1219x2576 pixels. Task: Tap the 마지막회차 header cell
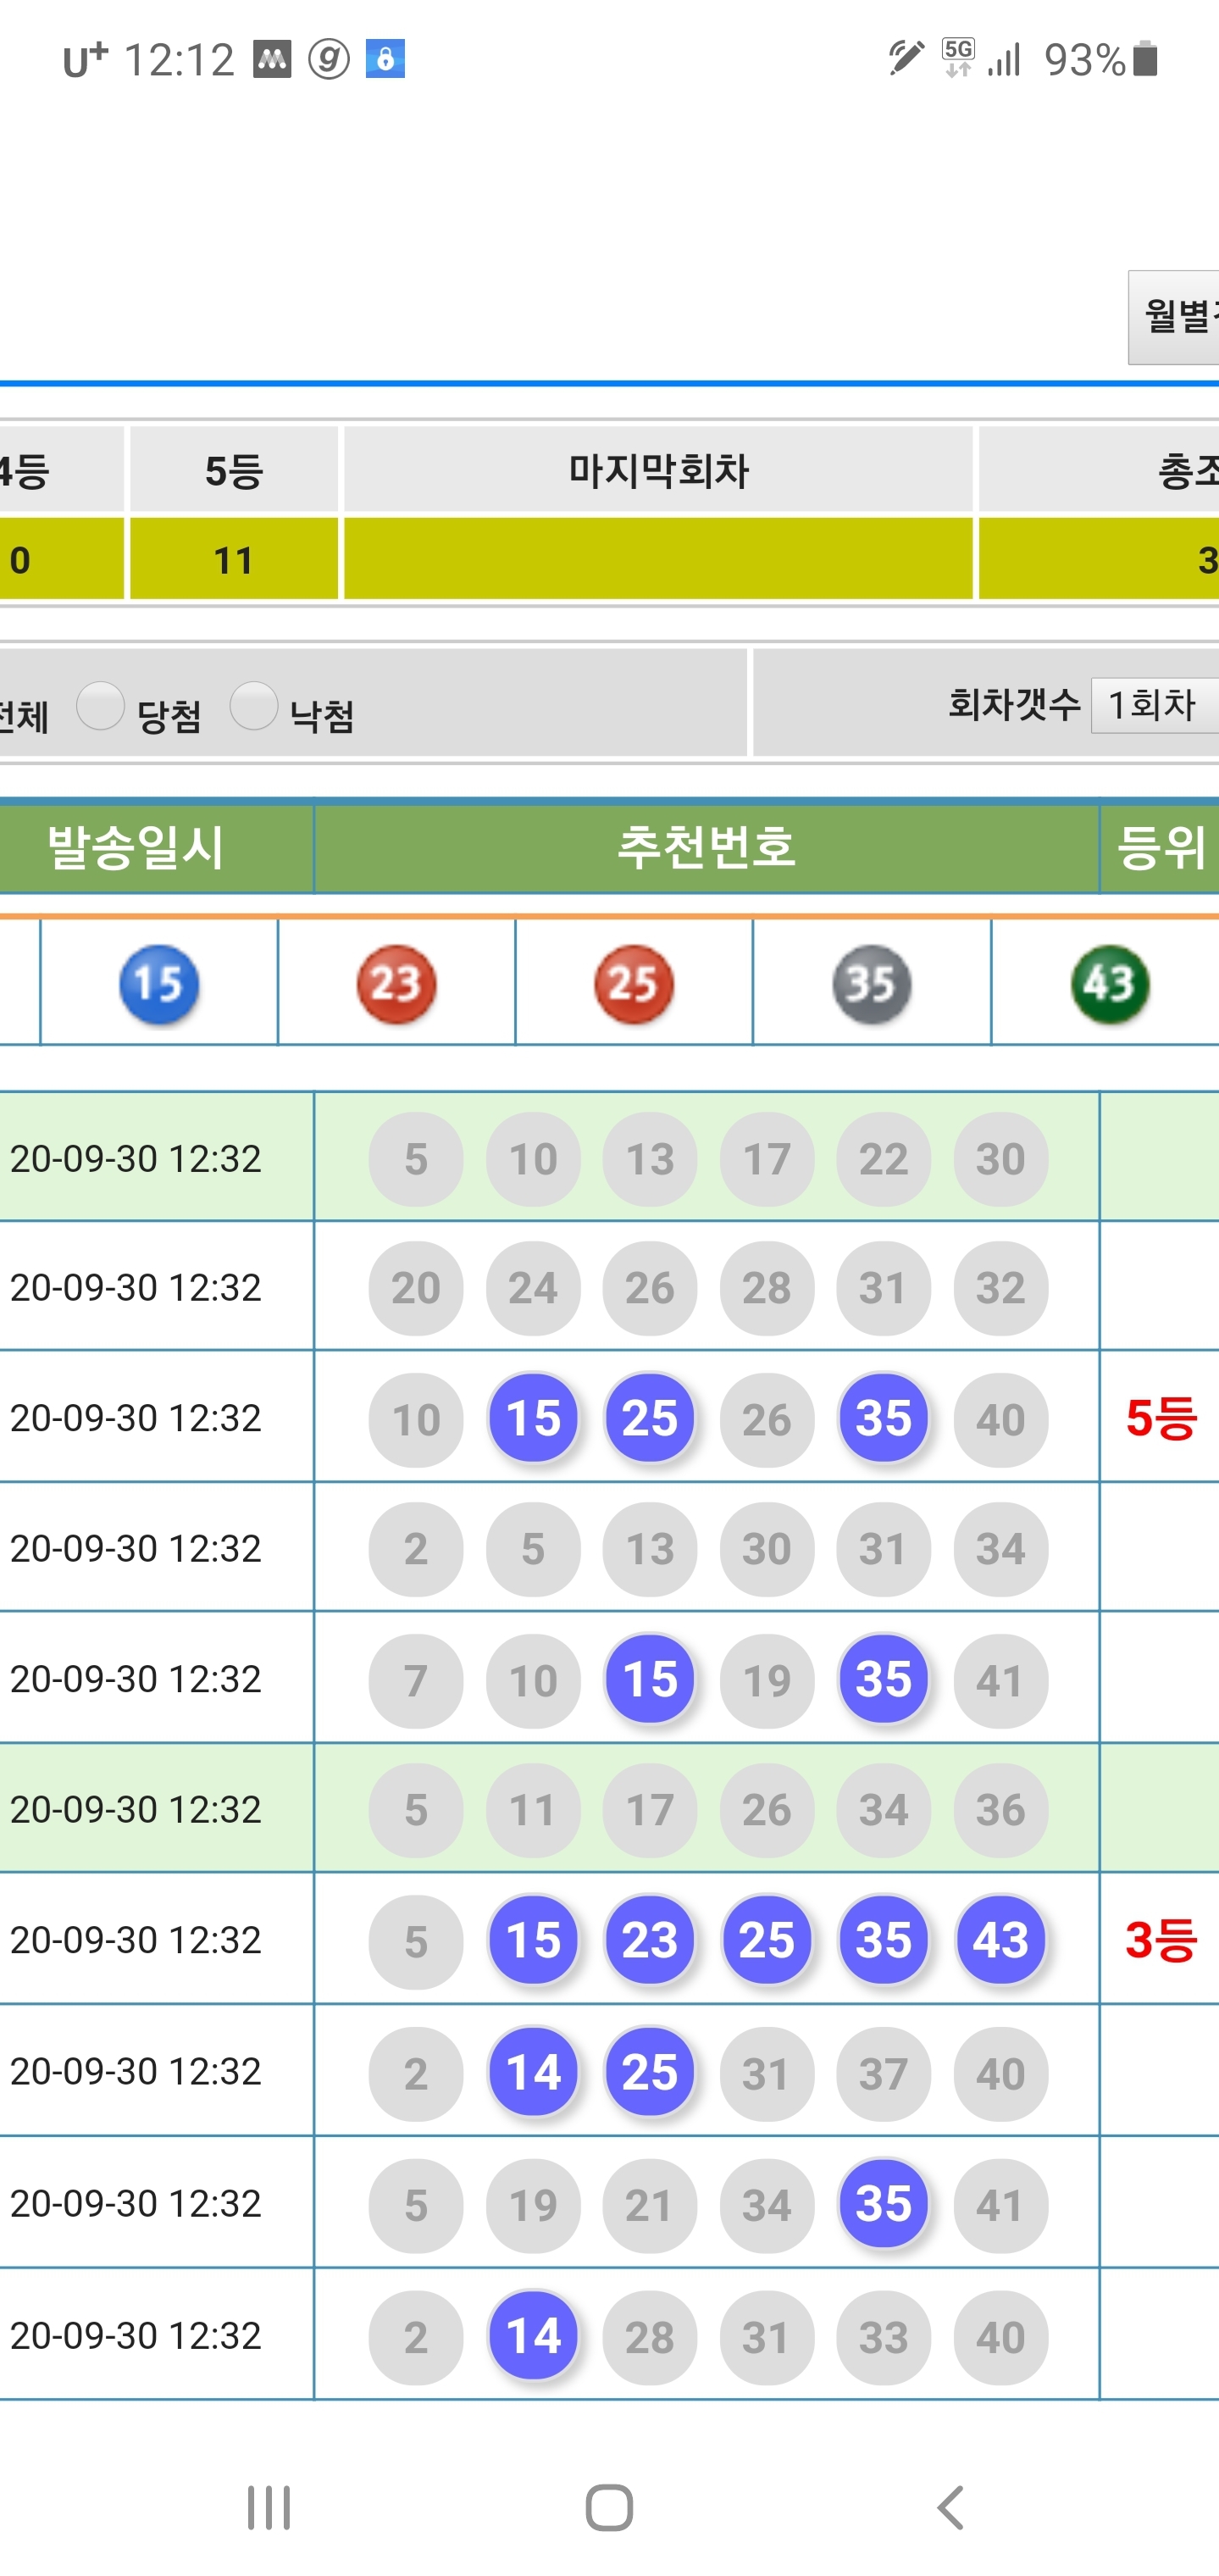658,469
